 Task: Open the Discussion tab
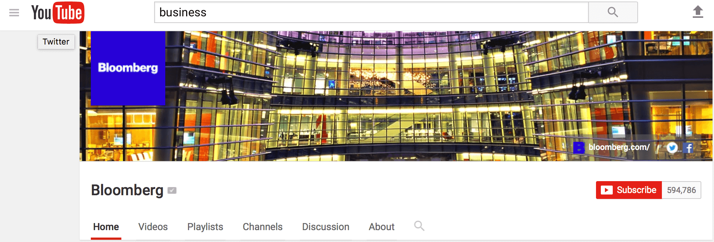(326, 227)
